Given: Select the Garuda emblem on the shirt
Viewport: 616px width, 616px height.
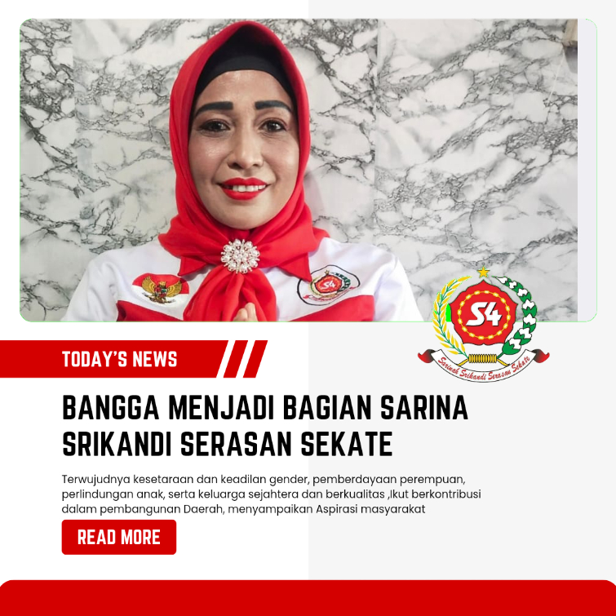Looking at the screenshot, I should point(161,290).
